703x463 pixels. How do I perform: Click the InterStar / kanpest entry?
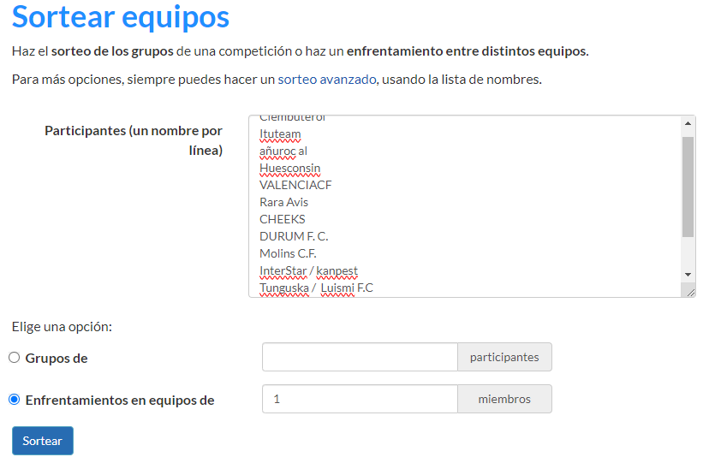[308, 271]
